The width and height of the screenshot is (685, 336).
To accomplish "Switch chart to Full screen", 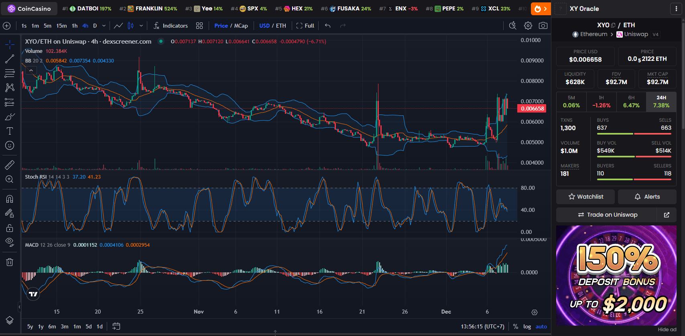I will pyautogui.click(x=305, y=26).
